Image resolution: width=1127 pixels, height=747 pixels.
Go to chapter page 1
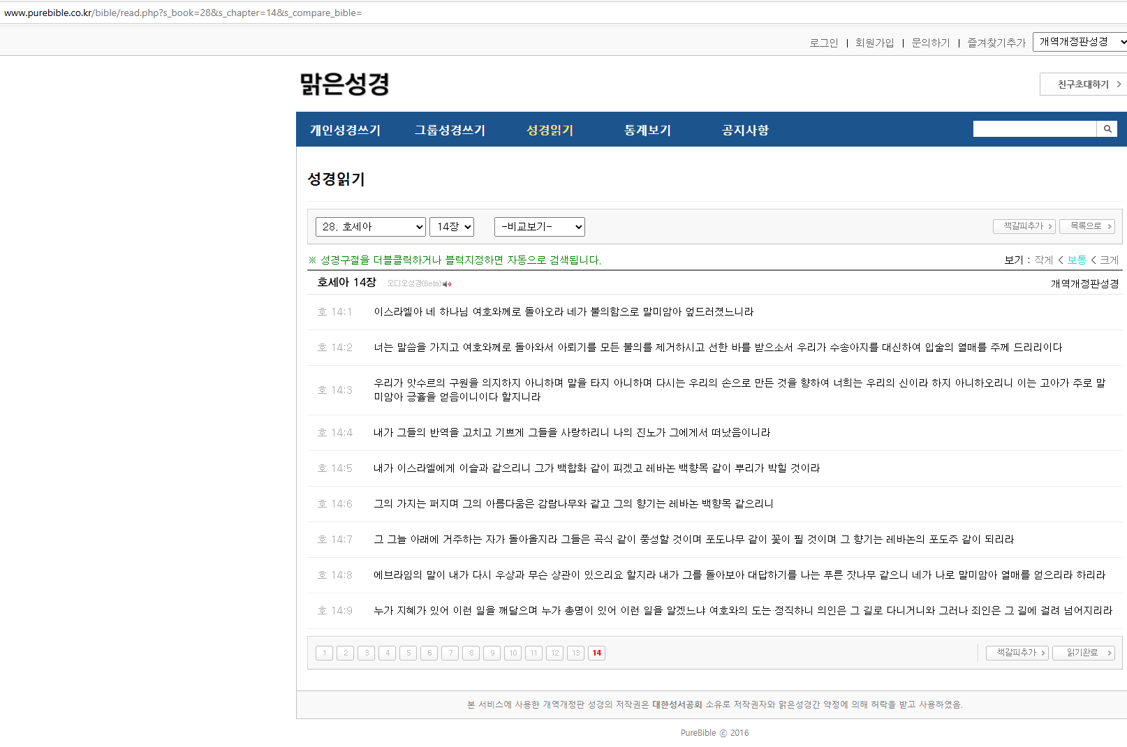point(325,653)
